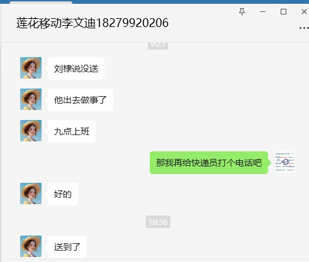Pin the chat window on top
Screen dimensions: 309x262
242,12
